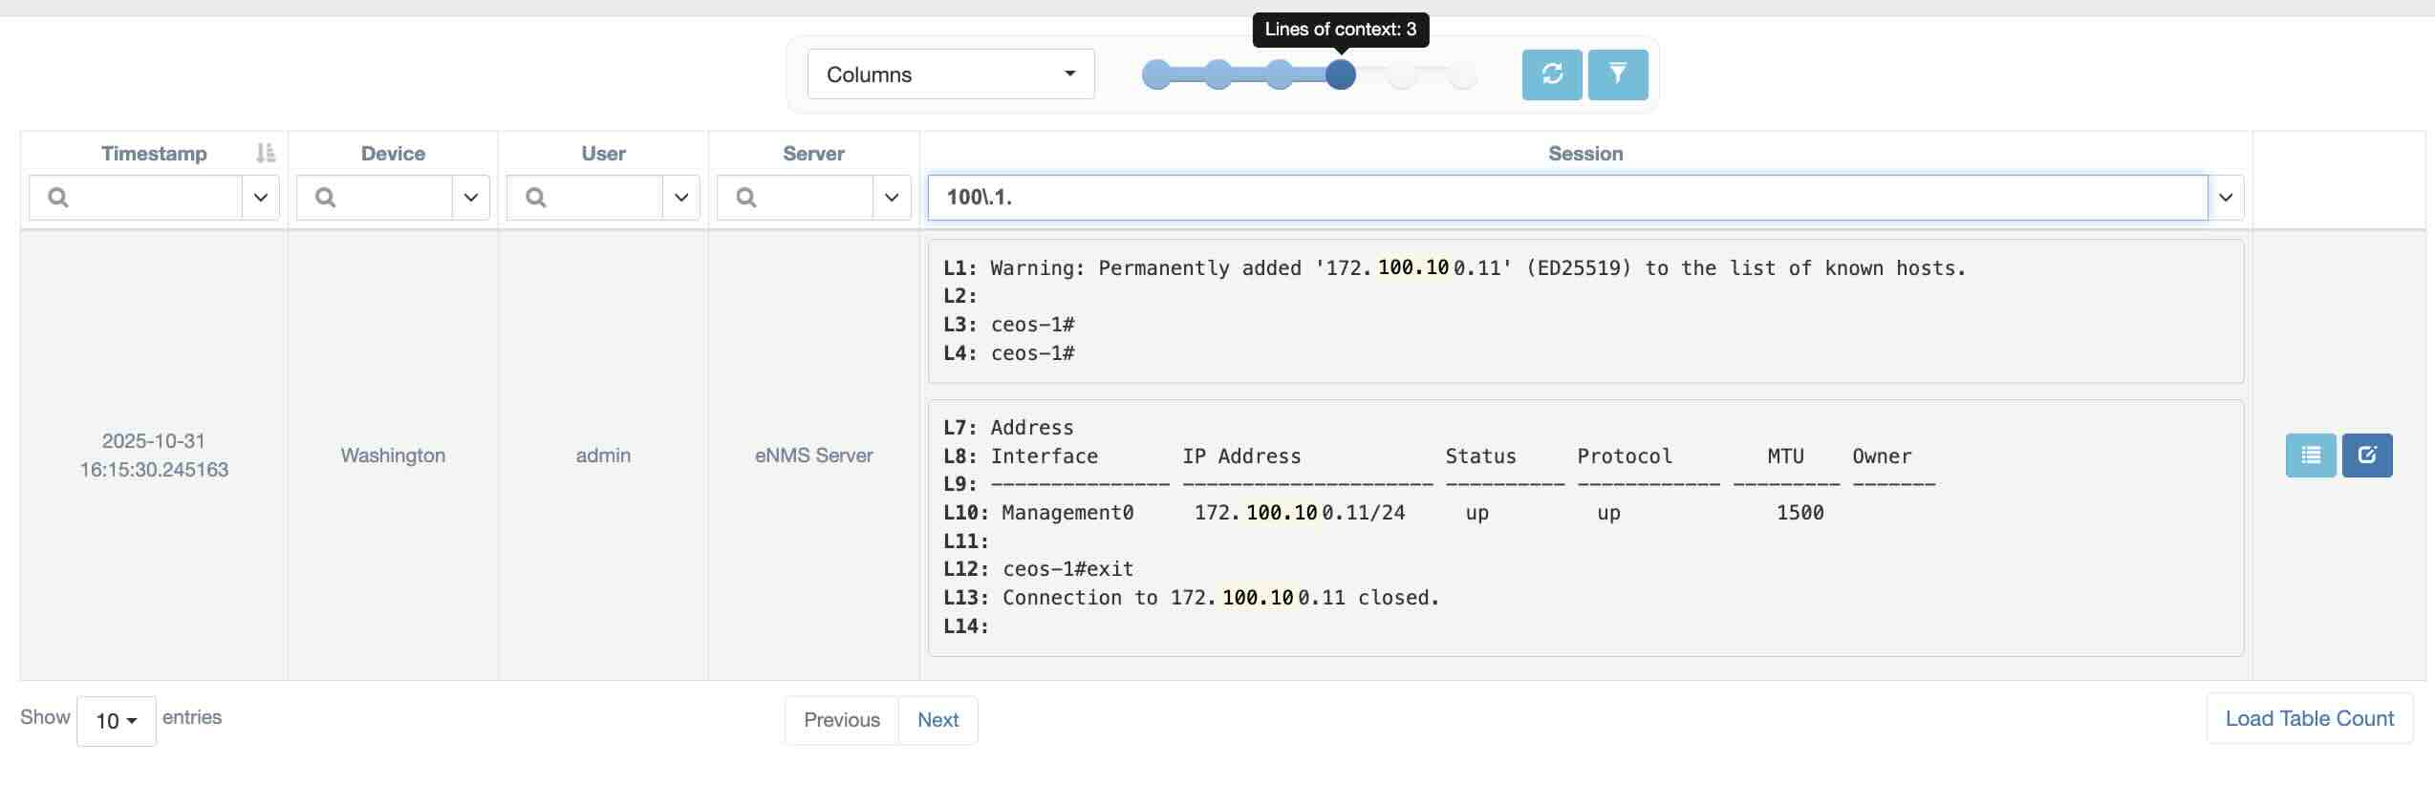Click line L10 Management0 entry

[1384, 513]
